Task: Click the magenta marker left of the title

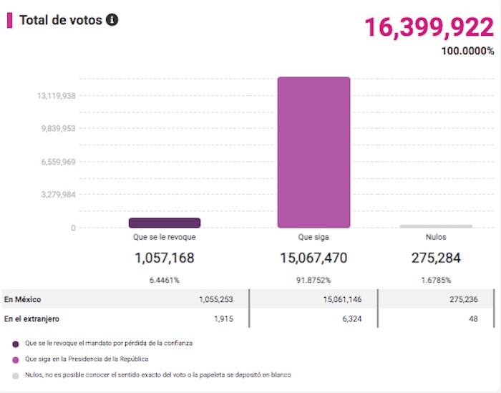Action: coord(10,20)
